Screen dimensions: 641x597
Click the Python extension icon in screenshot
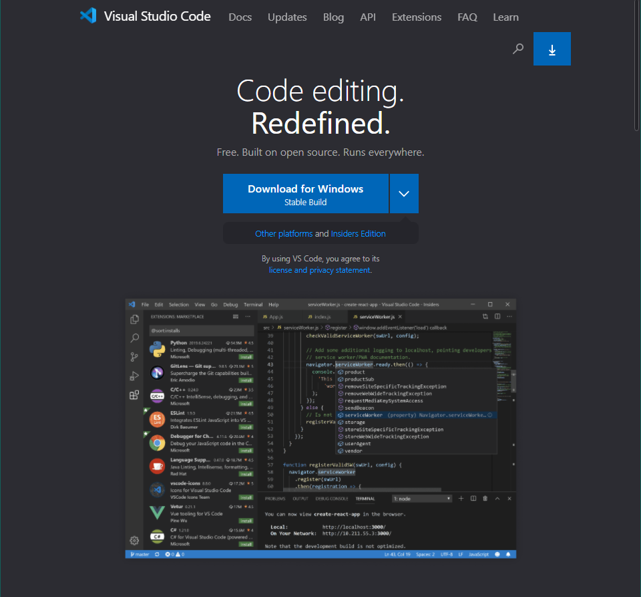(x=157, y=350)
